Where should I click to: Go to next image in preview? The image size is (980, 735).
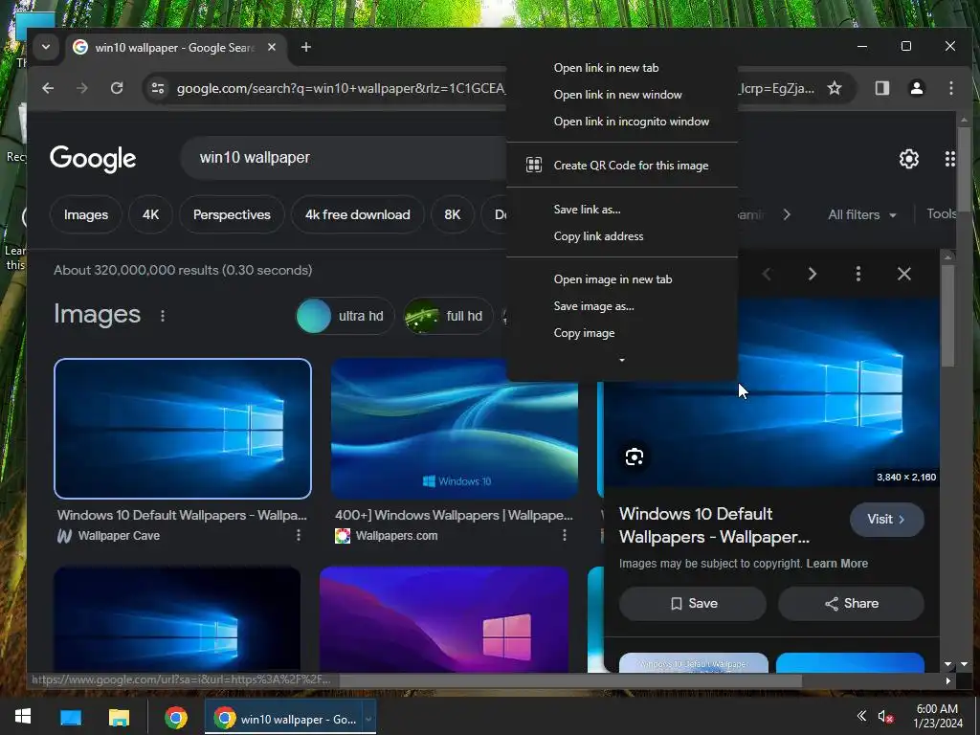point(812,274)
